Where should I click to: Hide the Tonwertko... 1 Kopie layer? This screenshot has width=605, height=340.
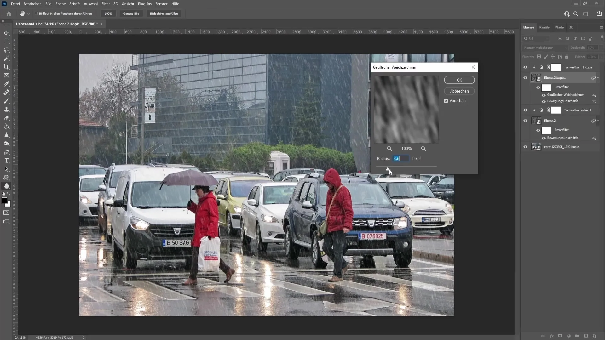coord(525,67)
